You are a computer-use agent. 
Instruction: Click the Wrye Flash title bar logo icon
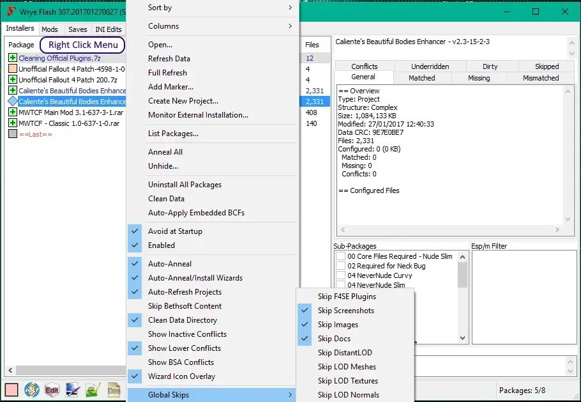click(x=11, y=11)
